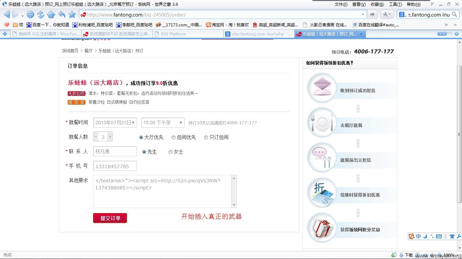Click the red heart favorites icon
Image resolution: width=462 pixels, height=259 pixels.
click(6, 25)
